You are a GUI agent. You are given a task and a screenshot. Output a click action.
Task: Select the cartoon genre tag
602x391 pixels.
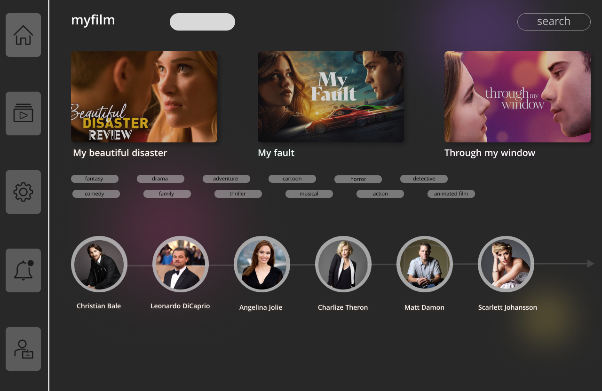tap(292, 179)
